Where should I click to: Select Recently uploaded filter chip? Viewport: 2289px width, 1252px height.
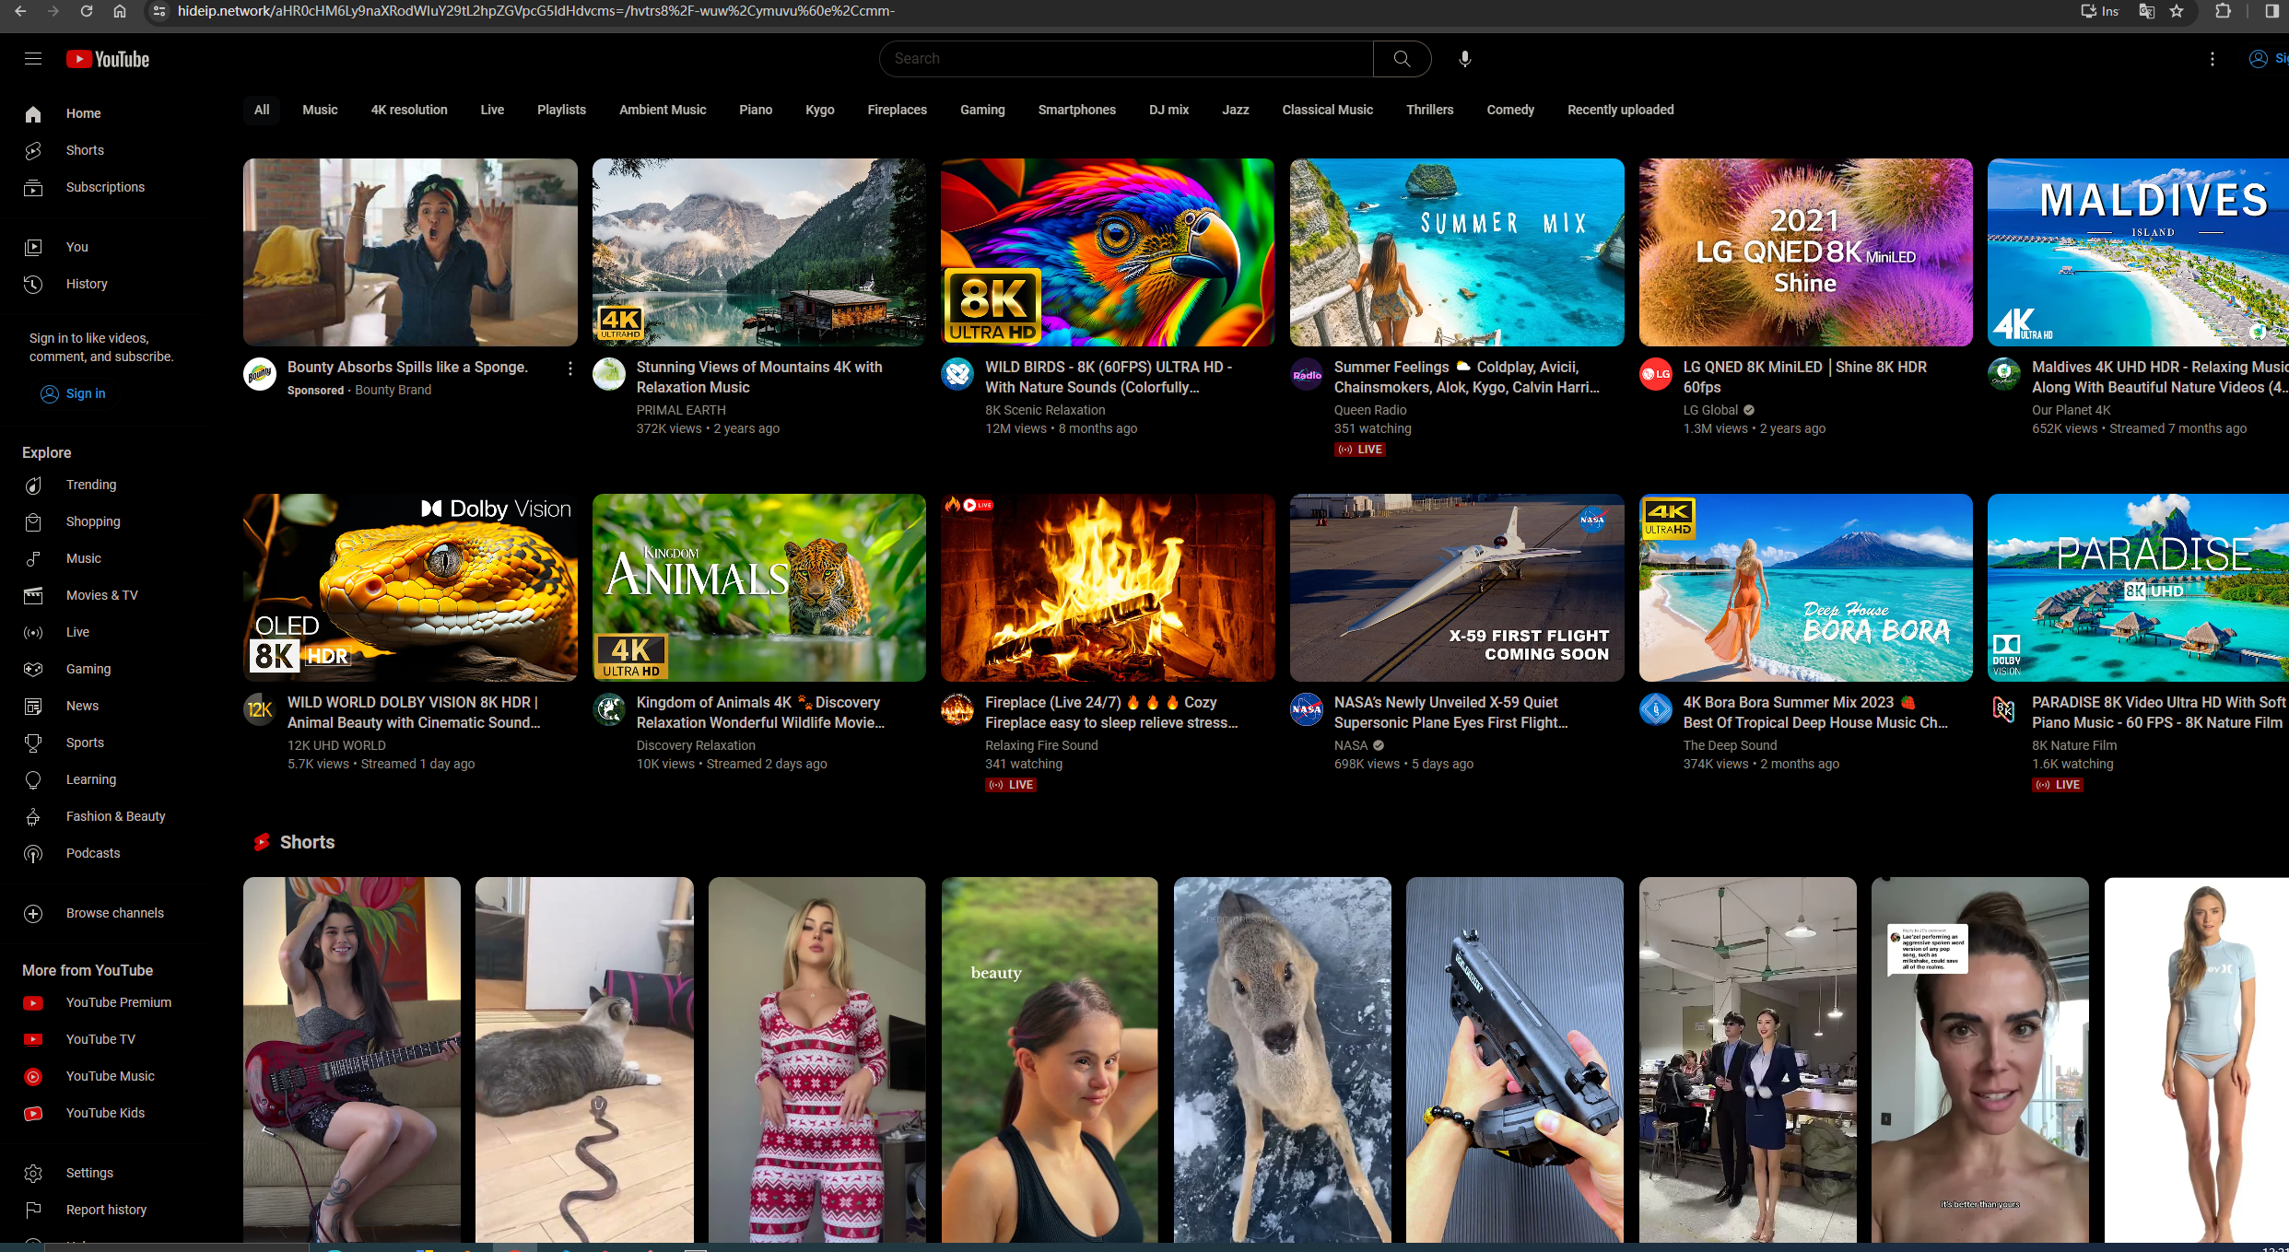pos(1620,110)
